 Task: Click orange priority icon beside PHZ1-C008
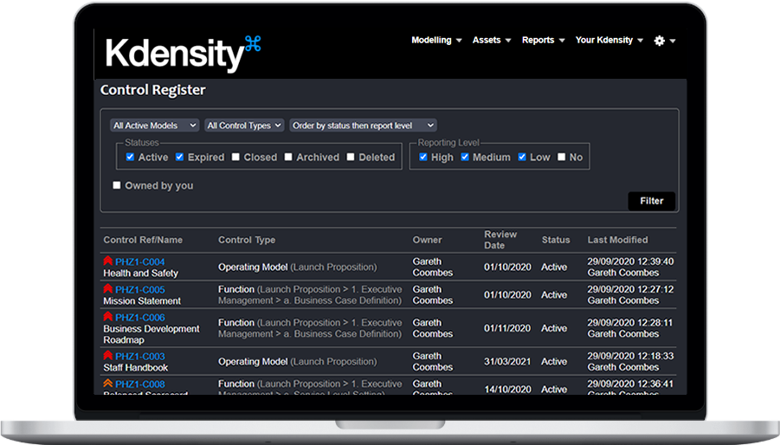pos(108,383)
